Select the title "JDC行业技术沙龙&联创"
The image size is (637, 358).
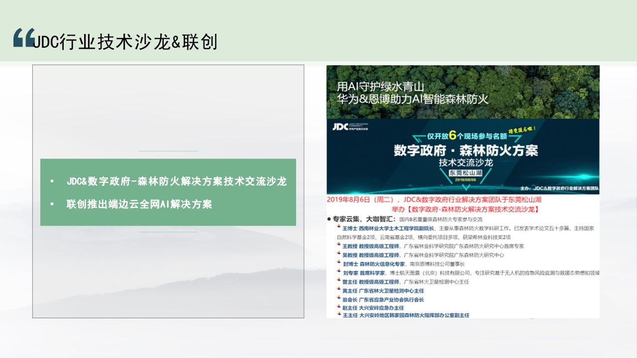(125, 42)
